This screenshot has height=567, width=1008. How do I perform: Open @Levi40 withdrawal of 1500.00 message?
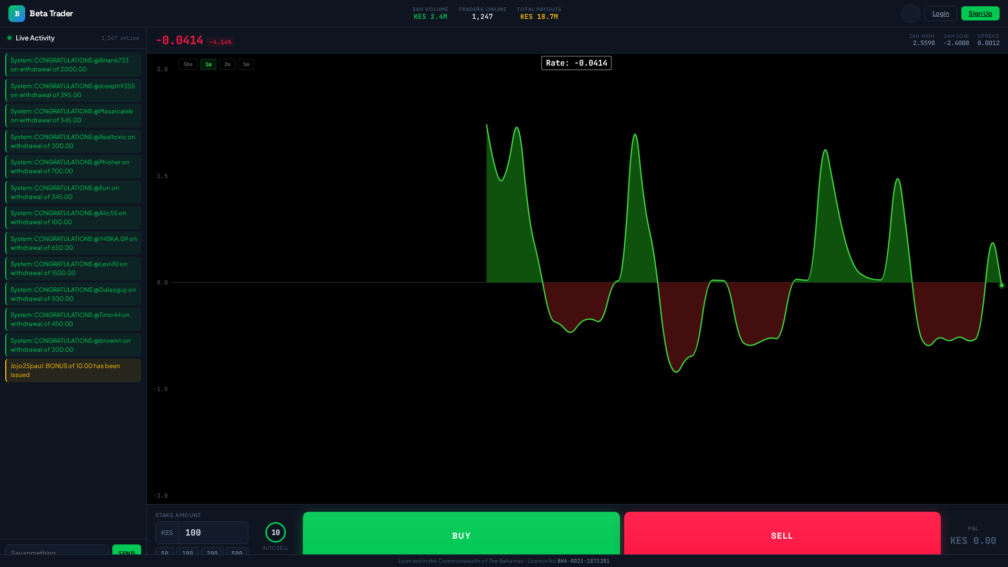pos(73,268)
